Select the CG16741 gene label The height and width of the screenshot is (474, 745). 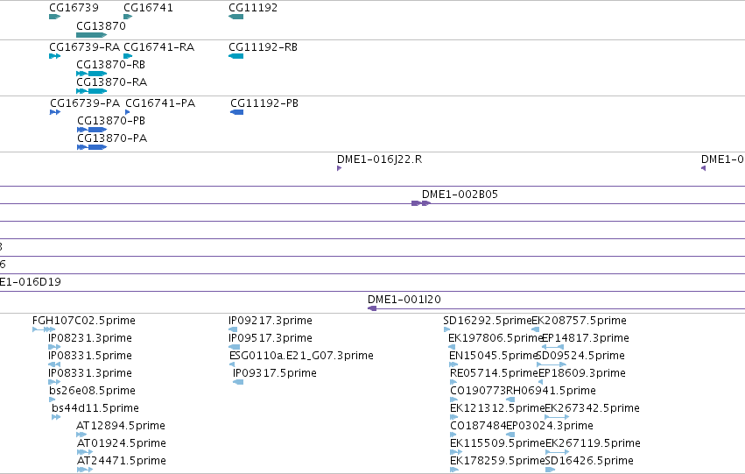148,8
